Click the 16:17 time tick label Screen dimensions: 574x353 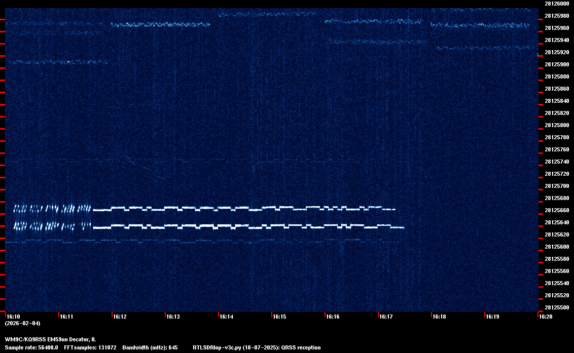click(x=386, y=317)
